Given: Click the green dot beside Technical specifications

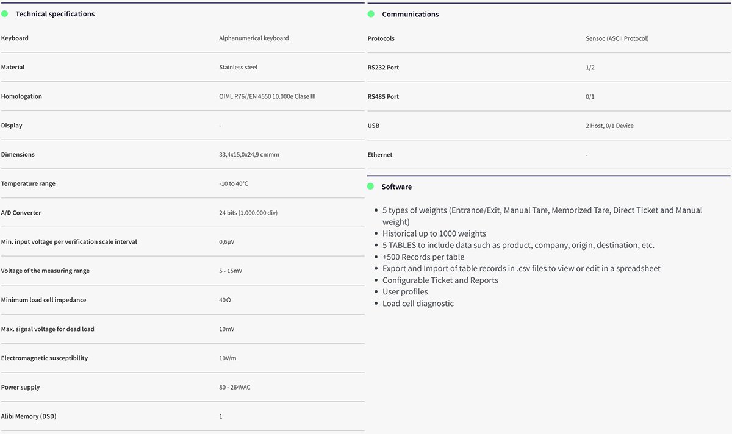Looking at the screenshot, I should pos(5,13).
